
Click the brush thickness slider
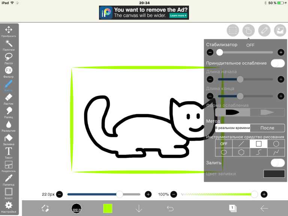tap(104, 194)
